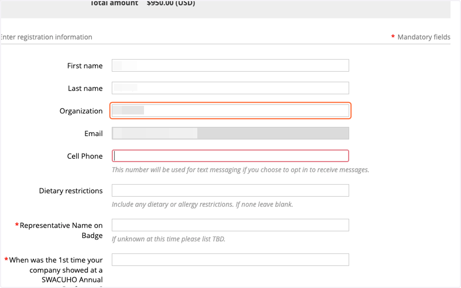Click the 'Email' label
461x288 pixels.
click(x=93, y=133)
